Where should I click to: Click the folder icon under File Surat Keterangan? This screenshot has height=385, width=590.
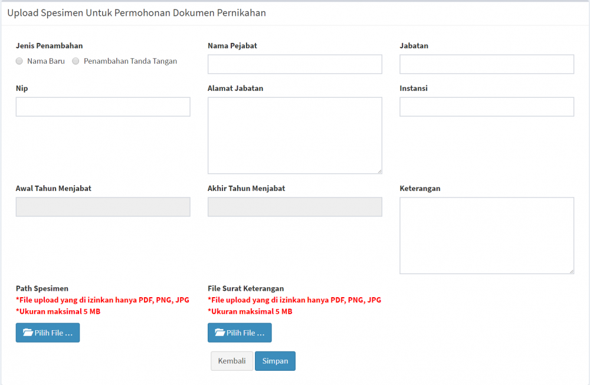pyautogui.click(x=219, y=333)
